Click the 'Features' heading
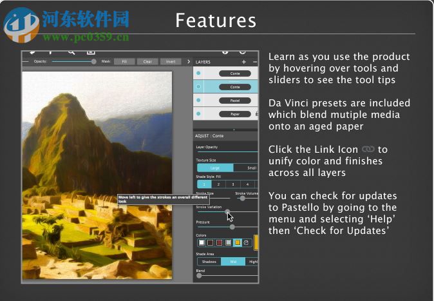Viewport: 434px width, 301px height. click(216, 21)
